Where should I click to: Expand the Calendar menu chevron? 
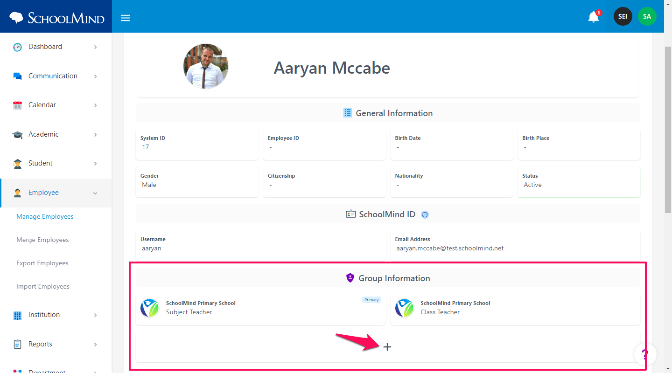click(95, 105)
